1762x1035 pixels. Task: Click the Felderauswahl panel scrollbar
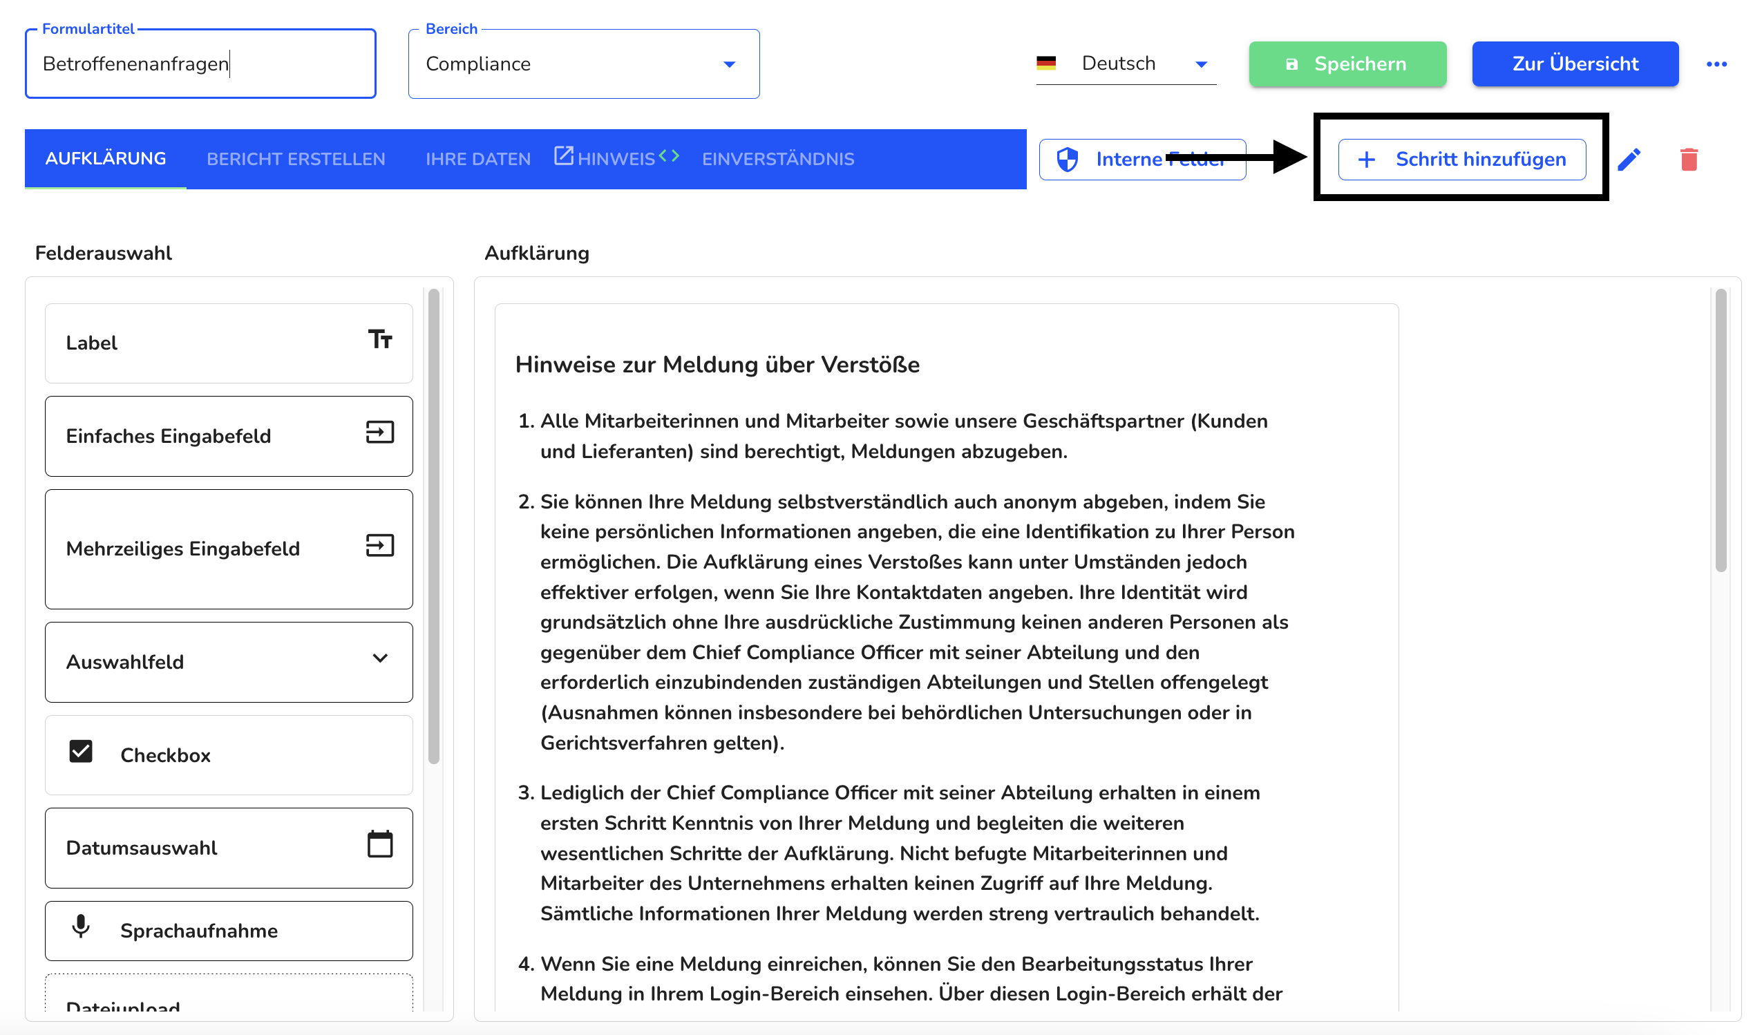[x=433, y=526]
